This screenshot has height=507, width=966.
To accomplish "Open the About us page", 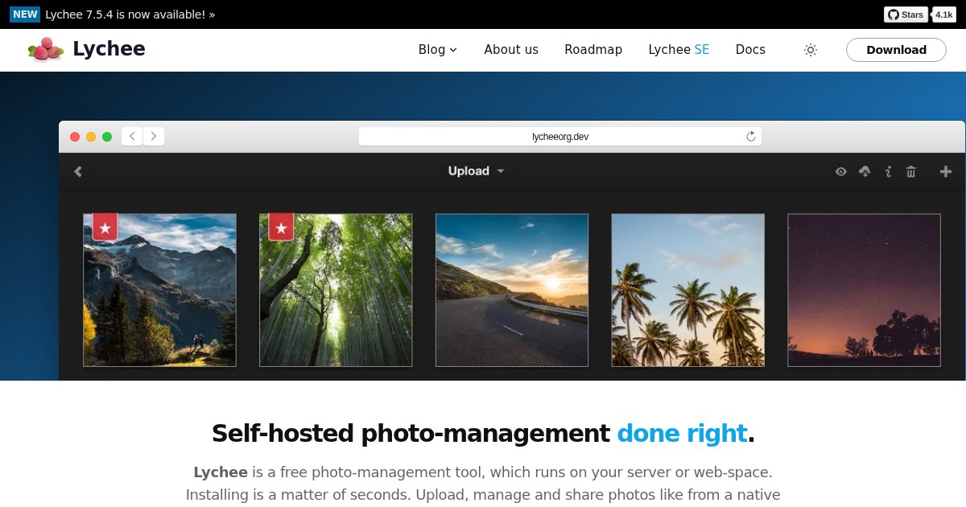I will pos(511,50).
